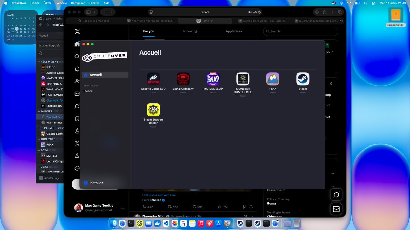
Task: Select Steam bottle under Bouteilles
Action: (88, 91)
